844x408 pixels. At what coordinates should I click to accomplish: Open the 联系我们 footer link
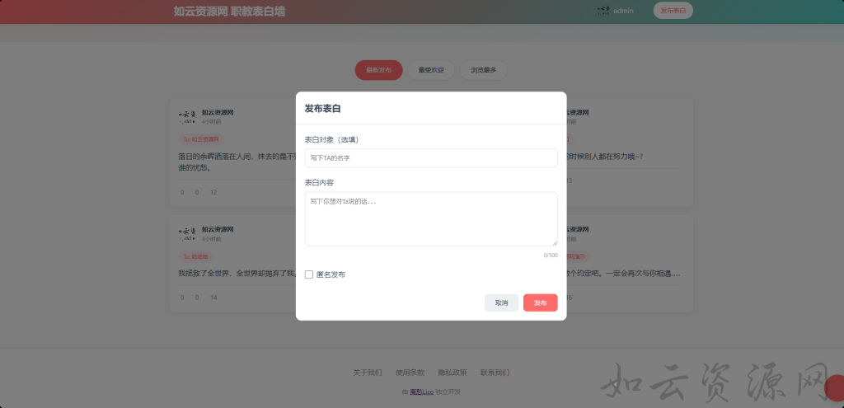(495, 373)
